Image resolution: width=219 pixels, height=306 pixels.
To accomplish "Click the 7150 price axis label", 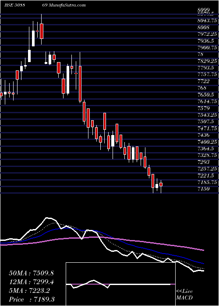I will click(x=203, y=189).
